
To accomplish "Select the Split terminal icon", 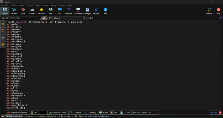I will 60,11.
